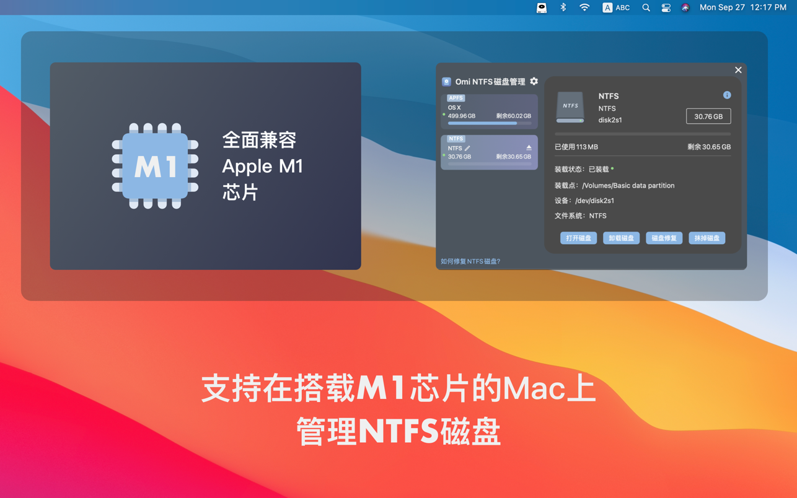Click 打开磁盘 button
This screenshot has width=797, height=498.
tap(578, 238)
